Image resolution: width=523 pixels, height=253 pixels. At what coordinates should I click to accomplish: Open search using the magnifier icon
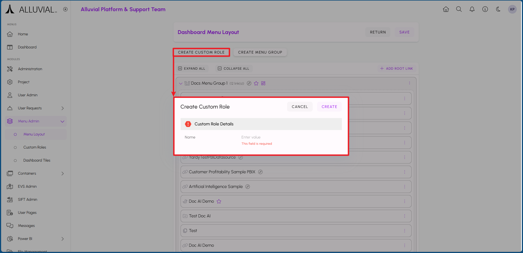[459, 9]
